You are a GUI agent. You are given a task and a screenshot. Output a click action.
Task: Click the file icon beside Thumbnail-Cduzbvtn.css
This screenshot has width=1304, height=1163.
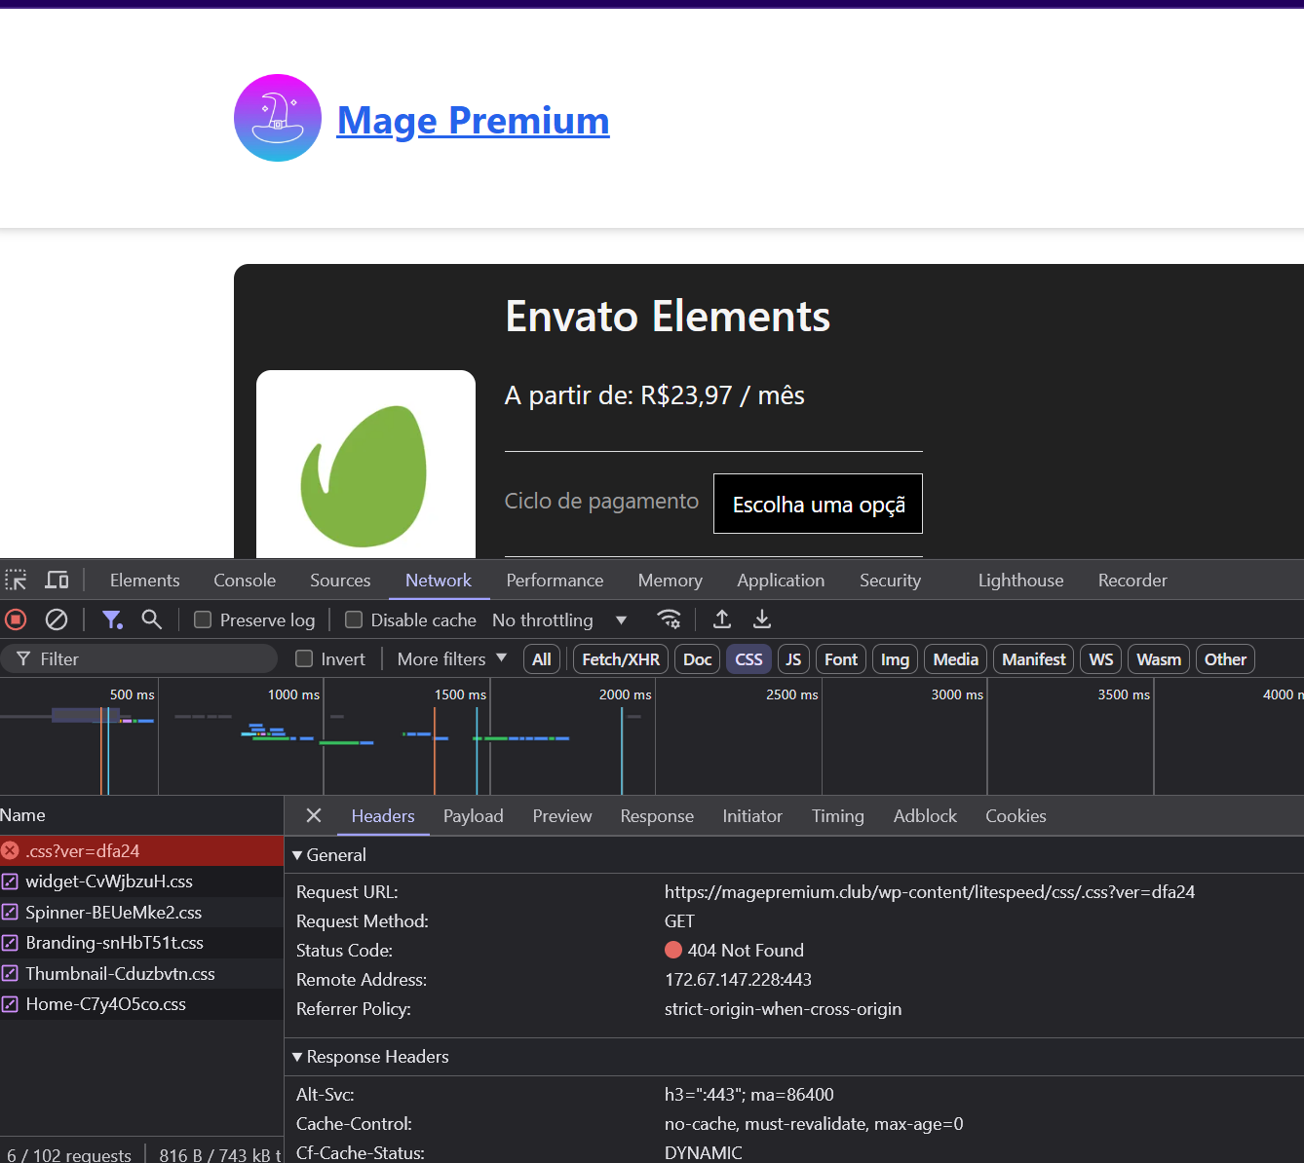(x=10, y=974)
